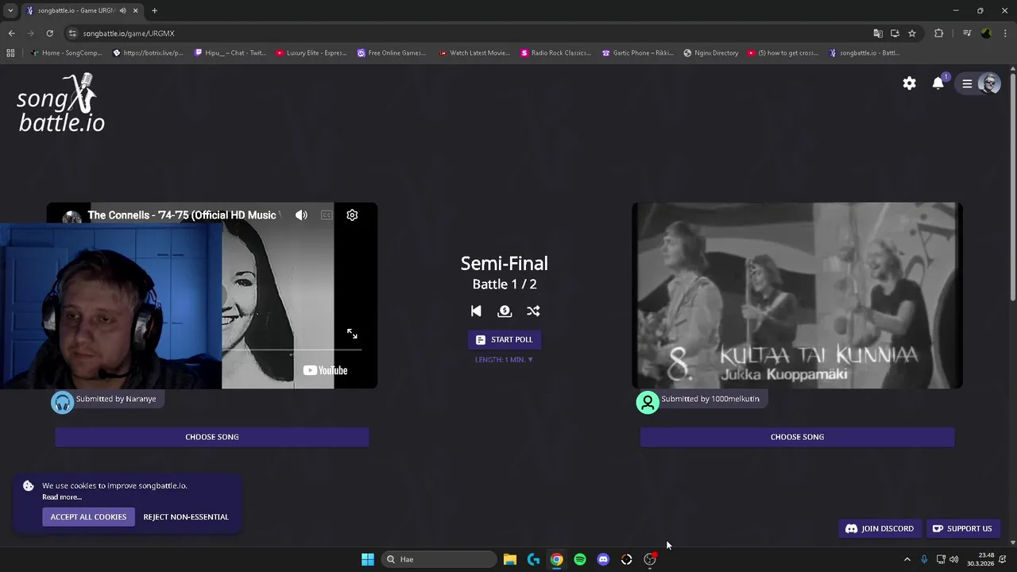Open Luxury Elite bookmark
Image resolution: width=1017 pixels, height=572 pixels.
311,53
